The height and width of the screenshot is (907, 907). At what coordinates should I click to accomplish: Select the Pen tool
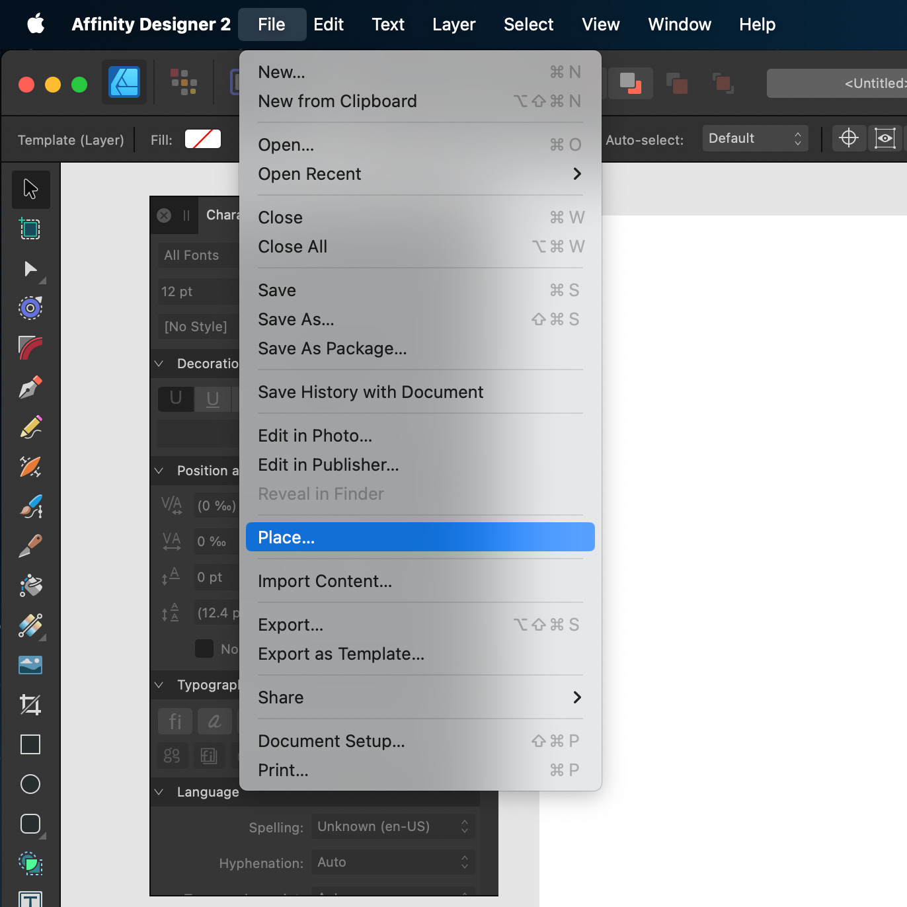click(30, 387)
